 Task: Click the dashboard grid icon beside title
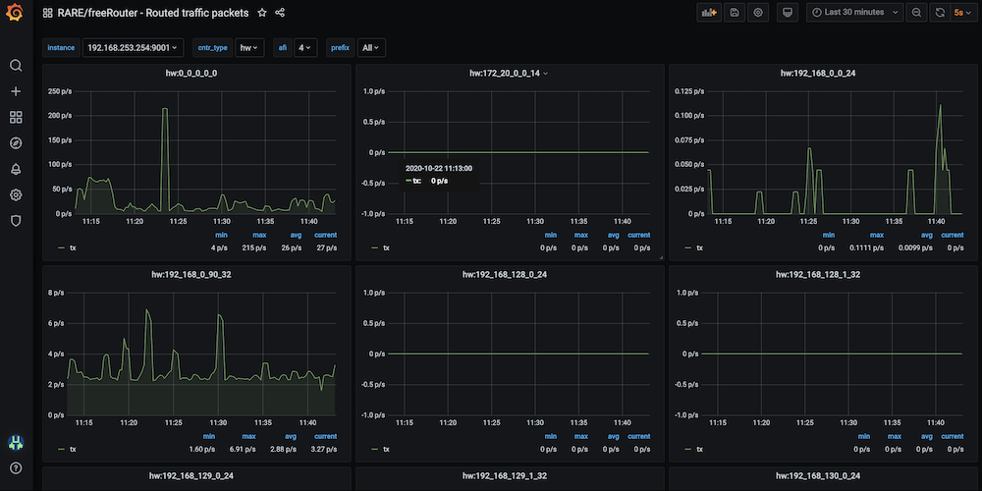(x=47, y=13)
